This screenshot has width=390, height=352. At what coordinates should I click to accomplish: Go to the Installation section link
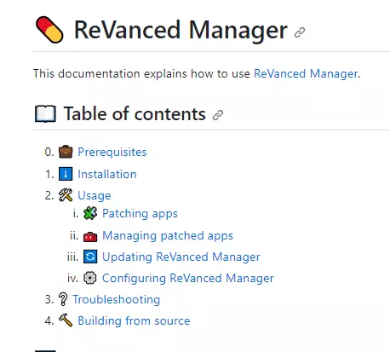(x=107, y=174)
